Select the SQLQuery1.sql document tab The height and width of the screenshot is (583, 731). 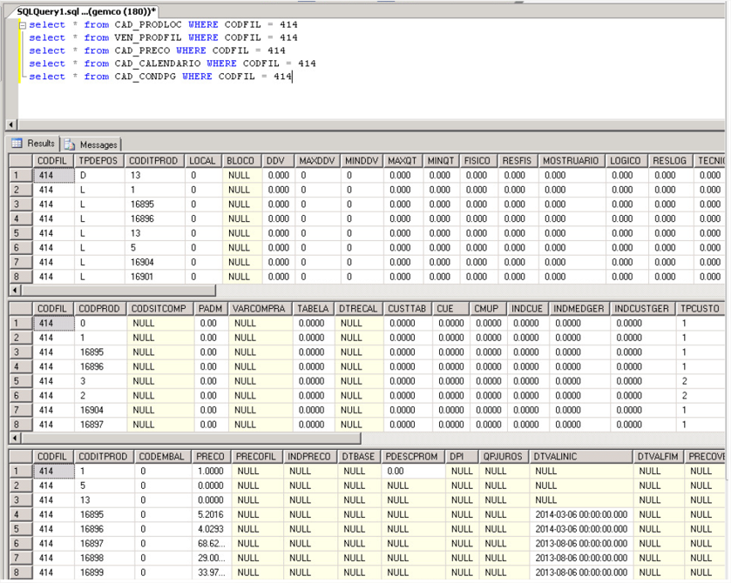[86, 11]
